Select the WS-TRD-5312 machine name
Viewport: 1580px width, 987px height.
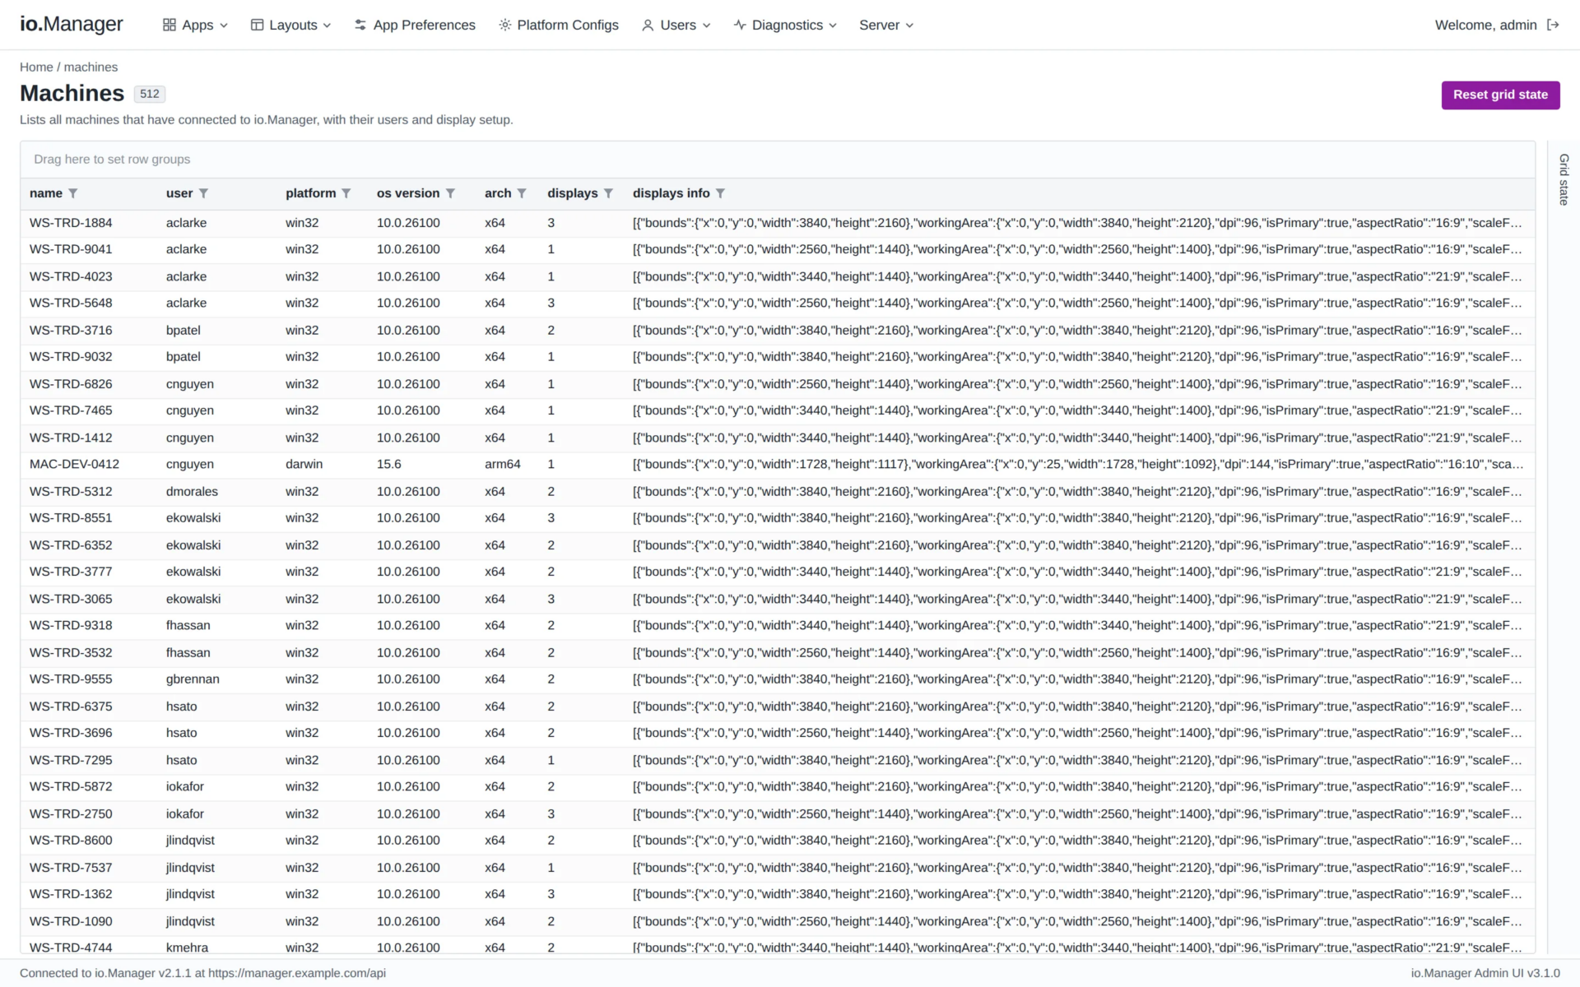(71, 492)
